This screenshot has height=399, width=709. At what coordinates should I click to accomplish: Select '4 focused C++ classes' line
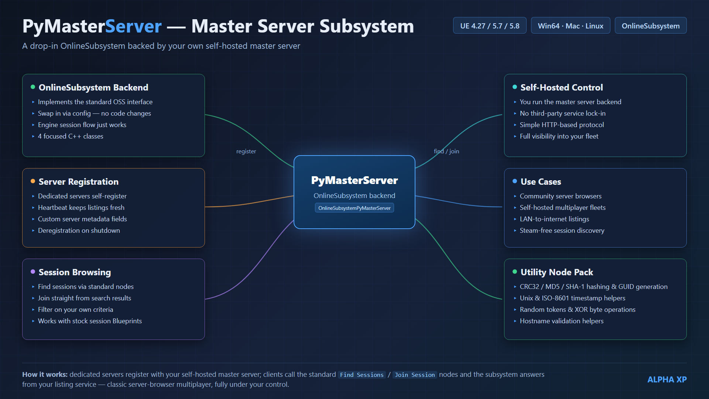(x=71, y=136)
